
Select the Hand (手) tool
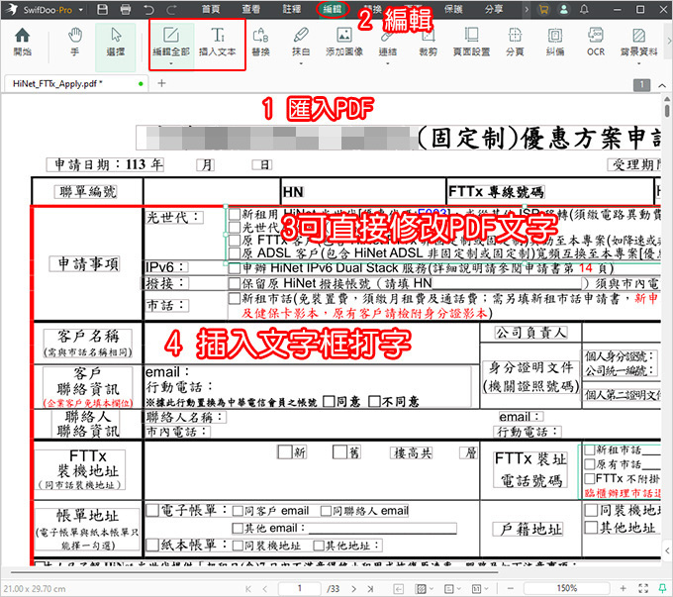(74, 42)
